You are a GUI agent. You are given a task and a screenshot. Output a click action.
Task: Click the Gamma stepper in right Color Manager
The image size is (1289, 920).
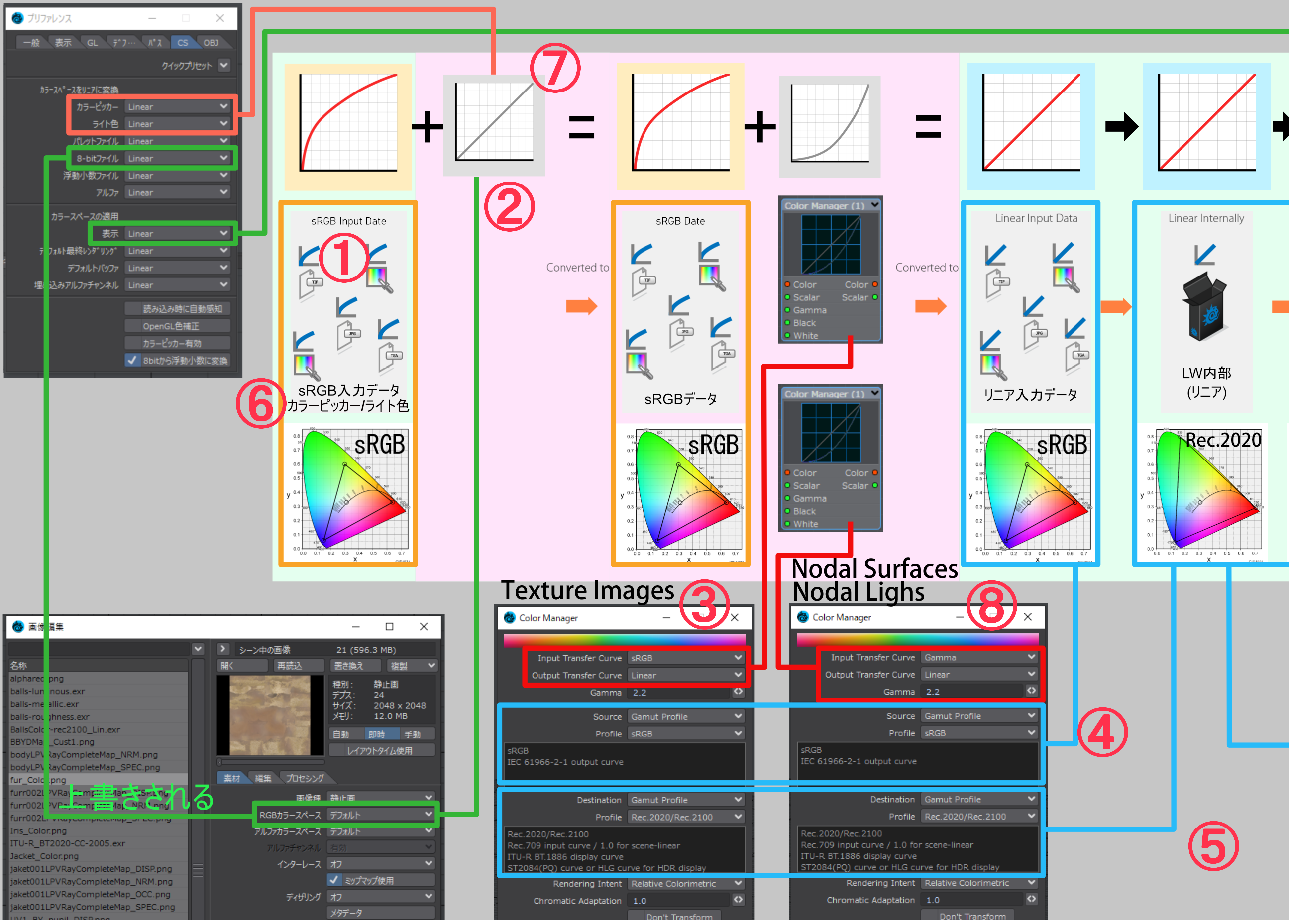pos(1031,691)
